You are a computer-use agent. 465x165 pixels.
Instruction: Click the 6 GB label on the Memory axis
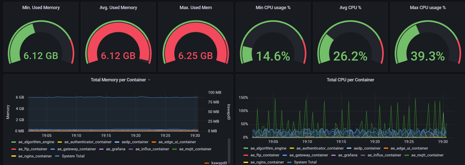pyautogui.click(x=20, y=97)
